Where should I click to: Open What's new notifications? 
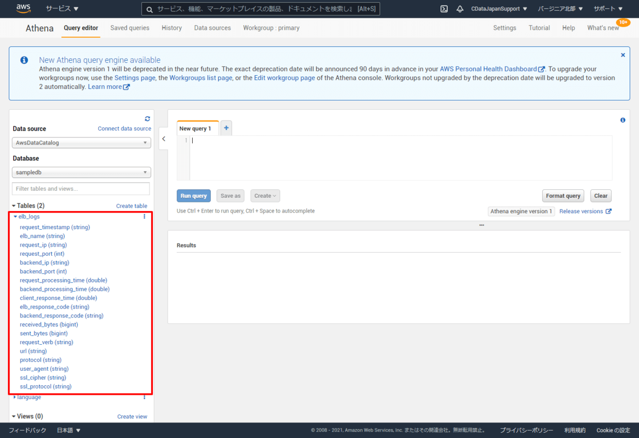tap(603, 28)
